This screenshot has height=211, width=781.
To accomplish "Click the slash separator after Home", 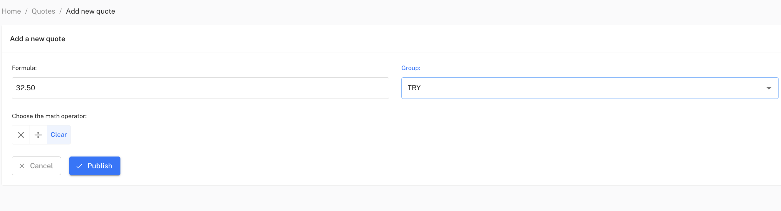I will pos(26,11).
